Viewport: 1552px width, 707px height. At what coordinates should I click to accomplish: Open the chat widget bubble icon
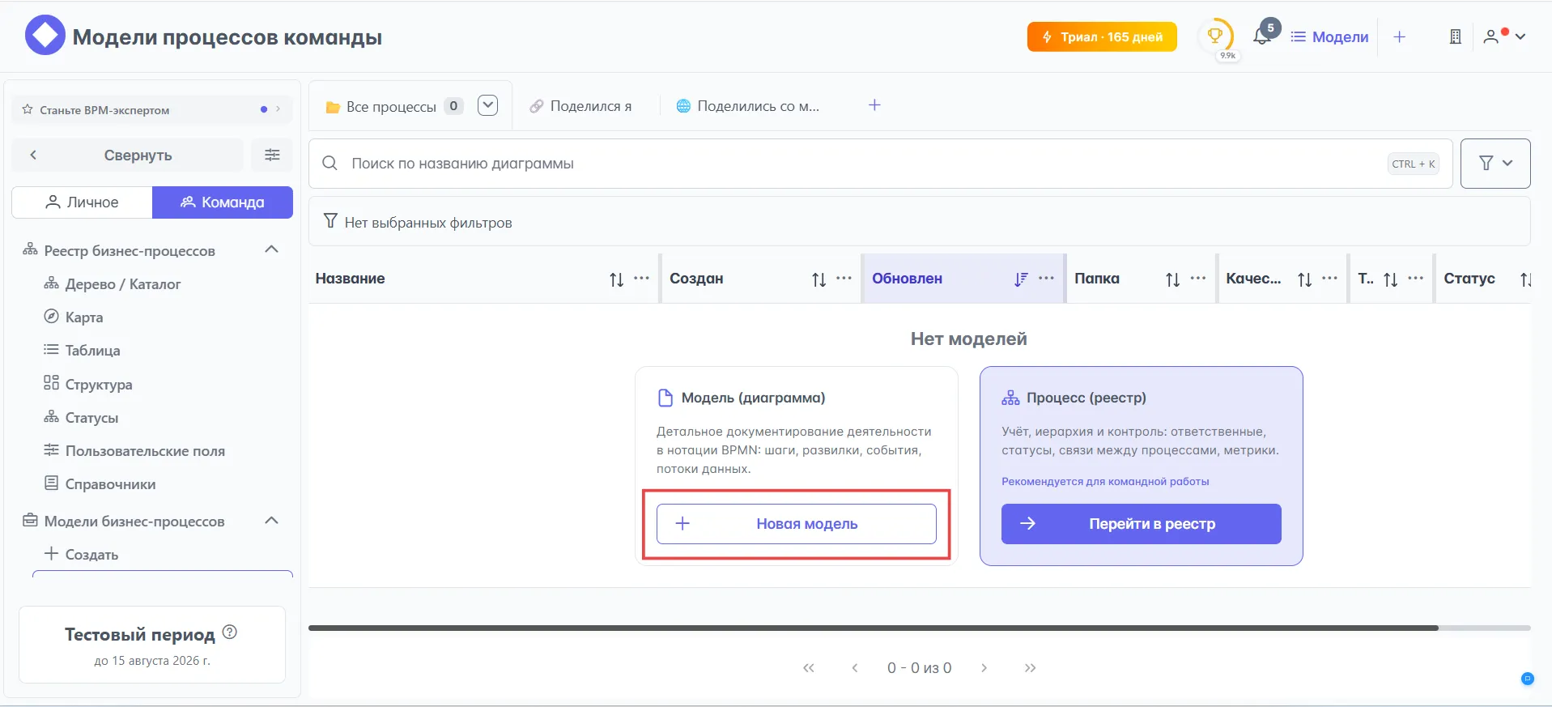click(1527, 679)
